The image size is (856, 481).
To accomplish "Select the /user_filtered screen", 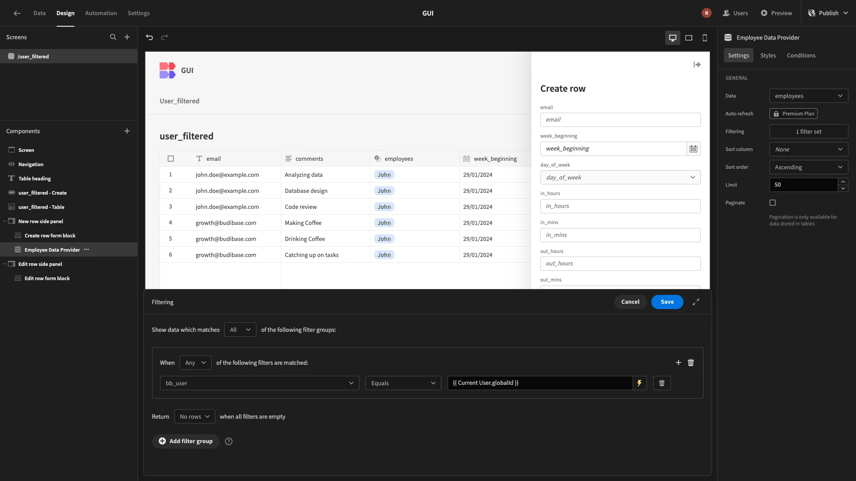I will click(69, 56).
